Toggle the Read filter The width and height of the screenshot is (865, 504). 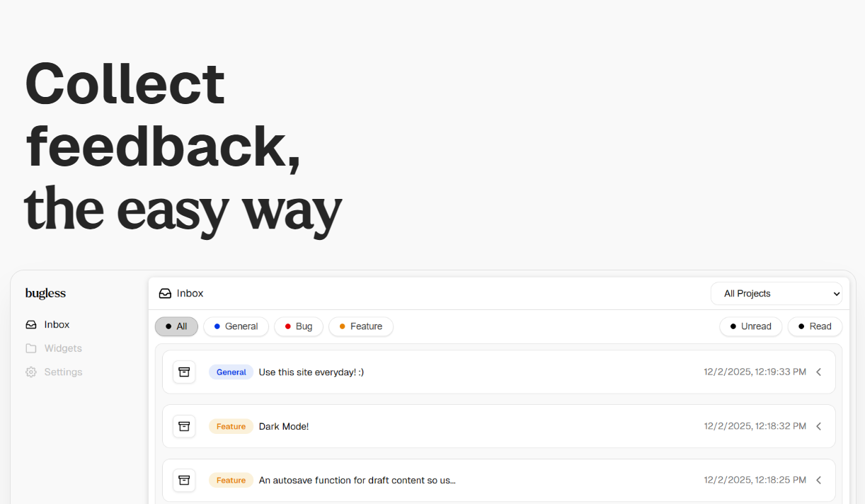[815, 326]
